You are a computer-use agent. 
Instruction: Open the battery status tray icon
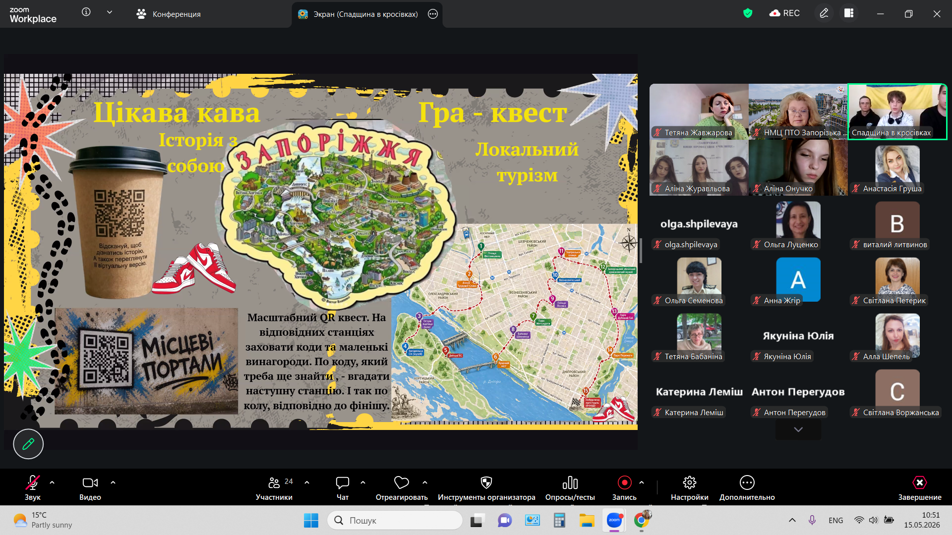pos(889,520)
